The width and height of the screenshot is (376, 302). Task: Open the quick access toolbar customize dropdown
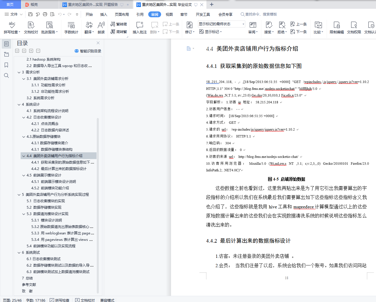[77, 14]
